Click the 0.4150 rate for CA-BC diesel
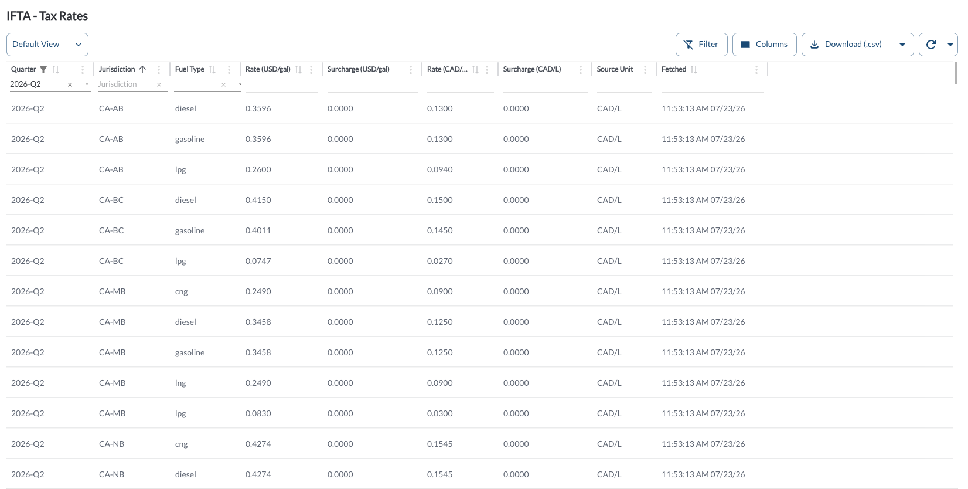This screenshot has width=968, height=489. (258, 200)
